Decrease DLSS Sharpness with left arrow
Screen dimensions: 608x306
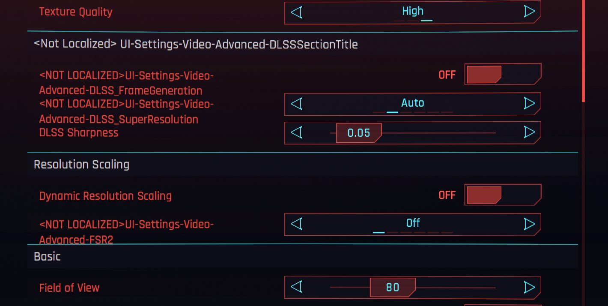point(296,132)
